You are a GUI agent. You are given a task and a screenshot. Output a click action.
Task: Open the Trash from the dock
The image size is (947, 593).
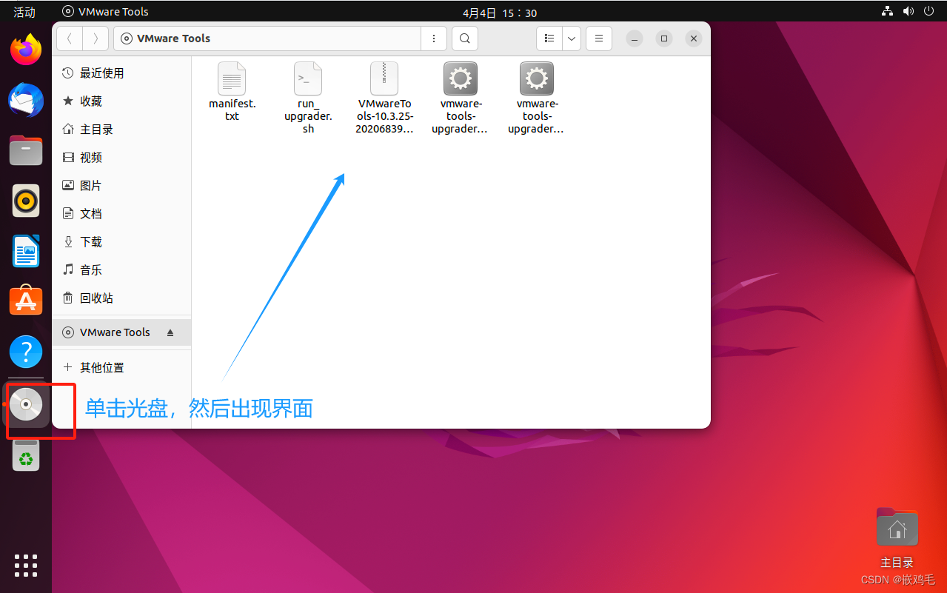pyautogui.click(x=26, y=455)
